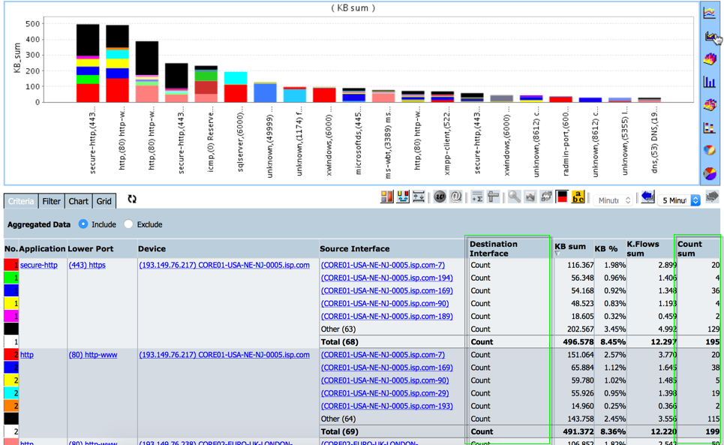Switch to the line chart type

pos(709,13)
